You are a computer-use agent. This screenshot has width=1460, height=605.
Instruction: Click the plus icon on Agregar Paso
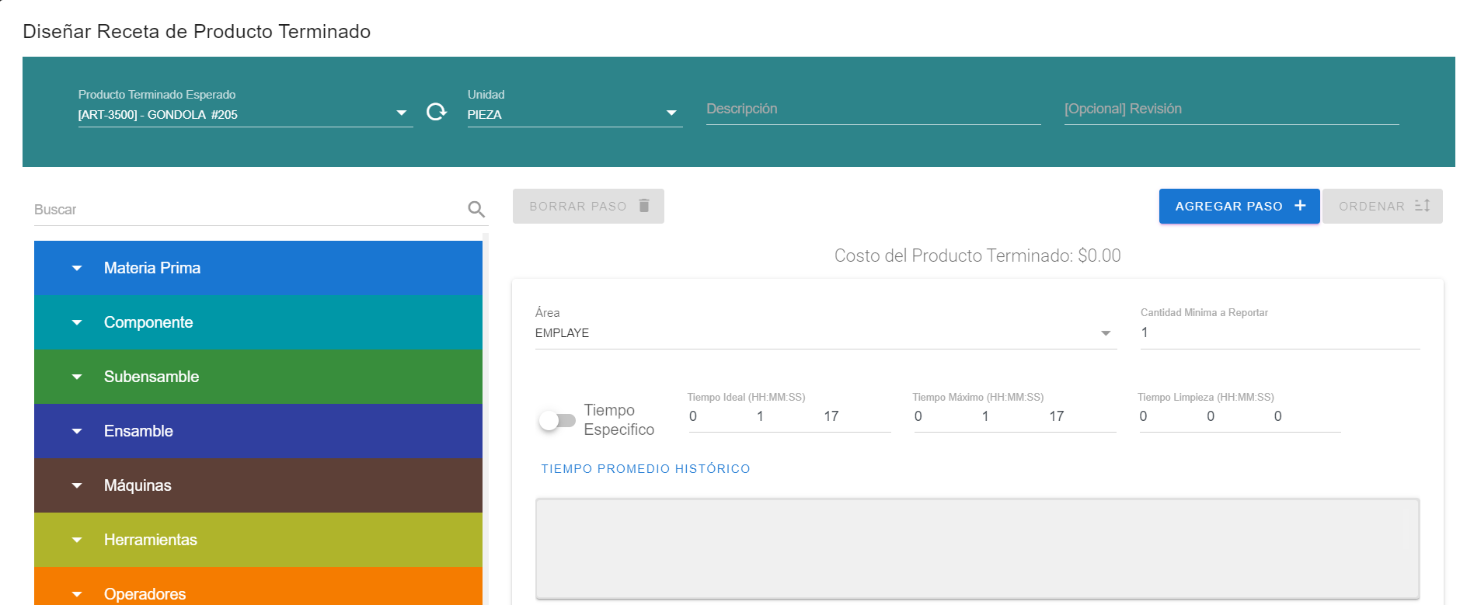(x=1300, y=206)
